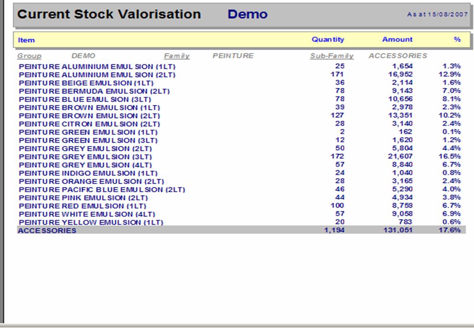Screen dimensions: 474x328
Task: Click the PEINTURE GREY EMULSION (3LT) row
Action: tap(85, 157)
